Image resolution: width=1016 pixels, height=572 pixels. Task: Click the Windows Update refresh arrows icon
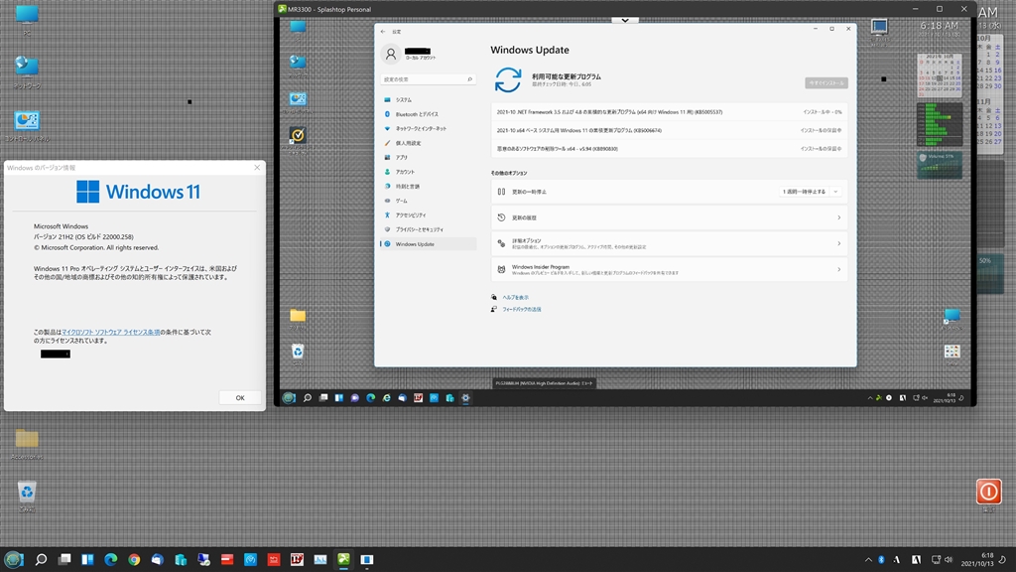pos(508,79)
